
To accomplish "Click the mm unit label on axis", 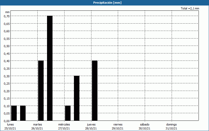I will [x=7, y=12].
